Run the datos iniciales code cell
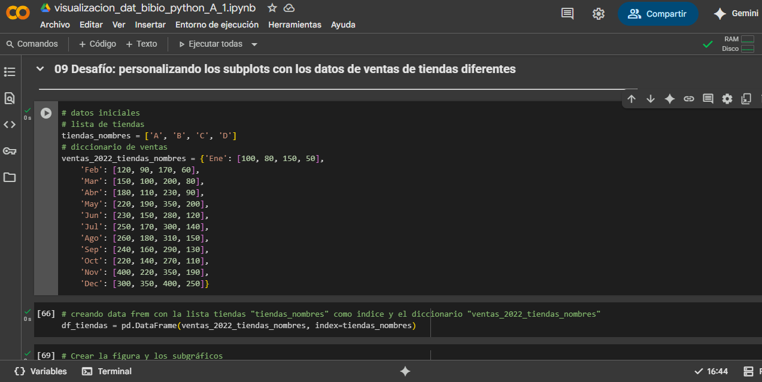Image resolution: width=762 pixels, height=382 pixels. tap(46, 113)
